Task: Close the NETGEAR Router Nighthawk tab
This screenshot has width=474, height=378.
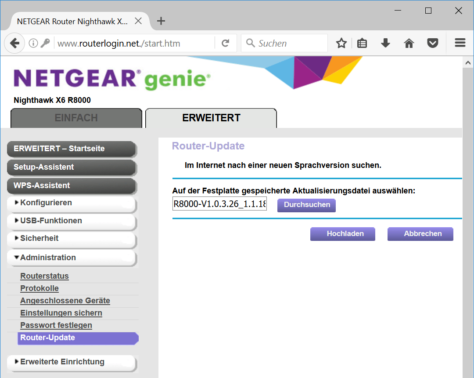Action: point(138,21)
